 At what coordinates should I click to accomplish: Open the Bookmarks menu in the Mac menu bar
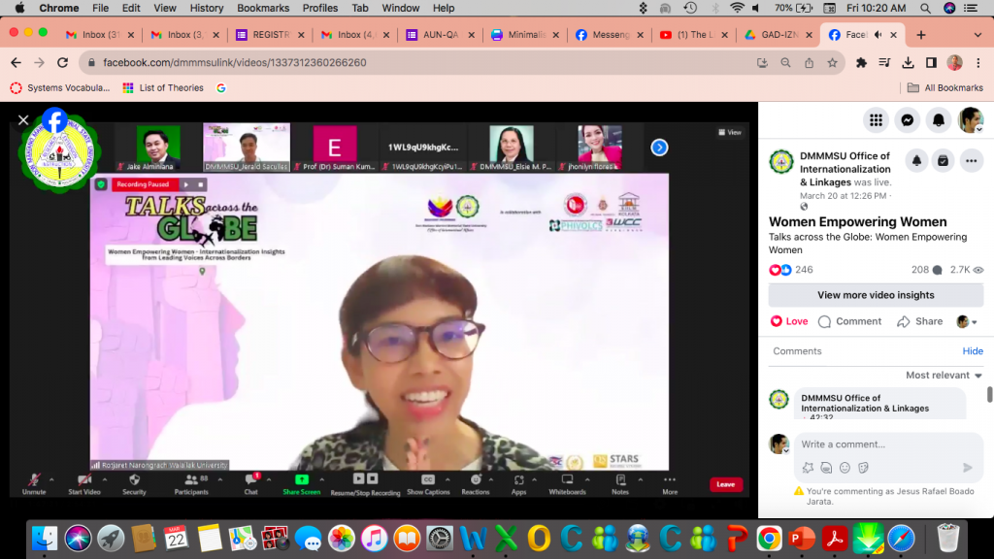(x=263, y=8)
